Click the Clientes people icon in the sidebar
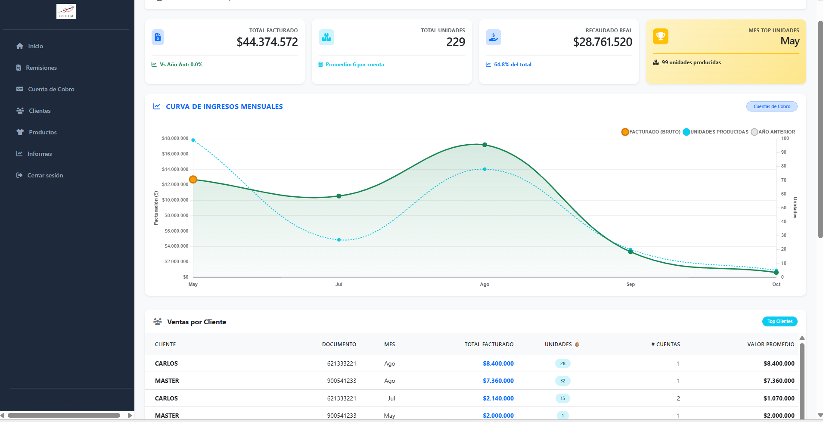The image size is (823, 422). coord(20,111)
